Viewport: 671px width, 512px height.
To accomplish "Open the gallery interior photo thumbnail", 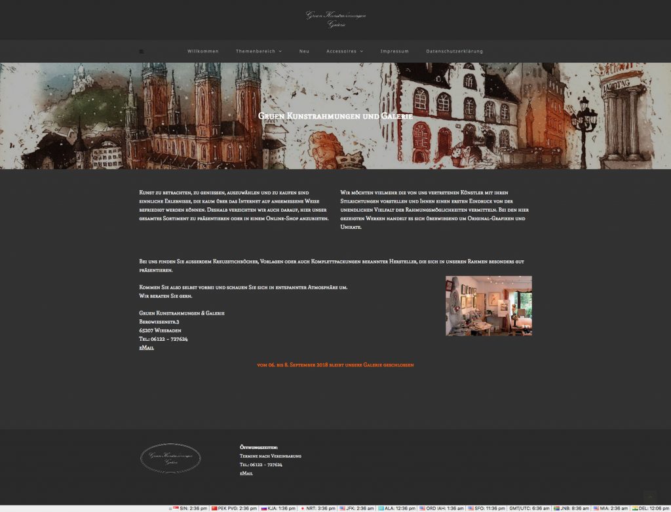I will coord(488,305).
